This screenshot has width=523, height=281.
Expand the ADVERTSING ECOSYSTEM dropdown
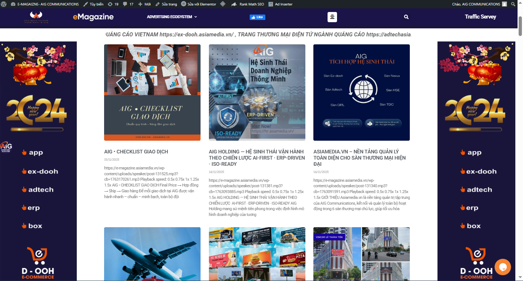point(172,17)
